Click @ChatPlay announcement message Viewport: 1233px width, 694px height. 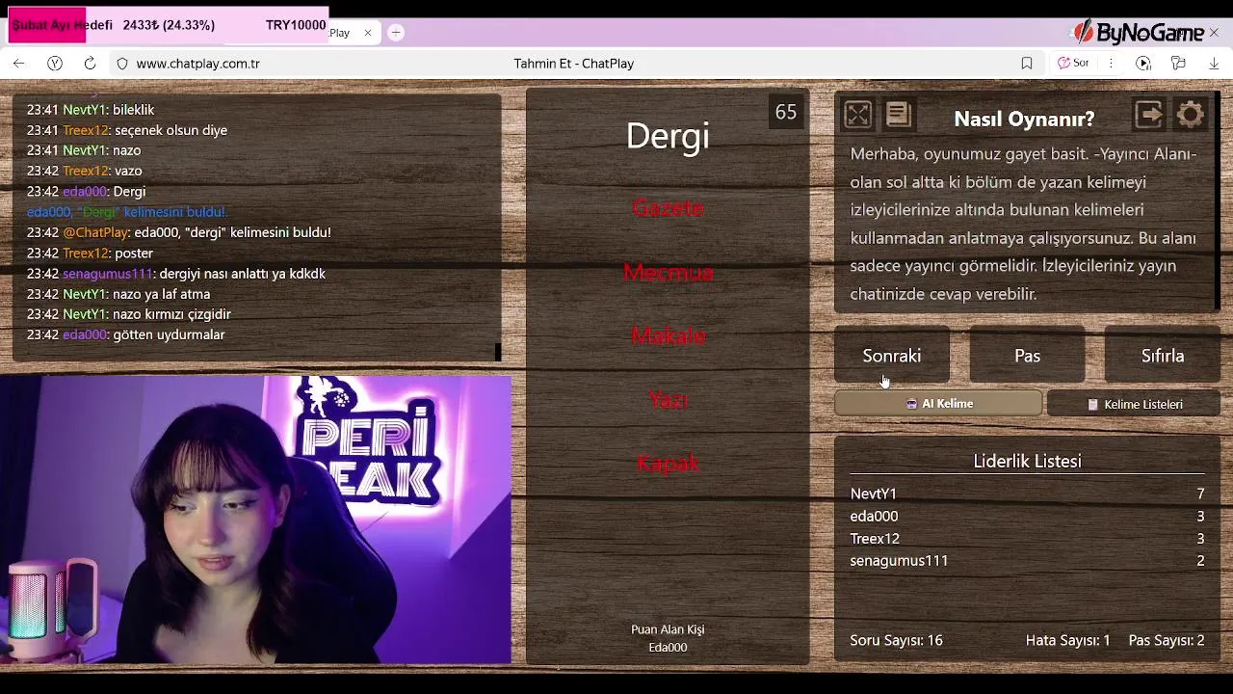pyautogui.click(x=178, y=232)
